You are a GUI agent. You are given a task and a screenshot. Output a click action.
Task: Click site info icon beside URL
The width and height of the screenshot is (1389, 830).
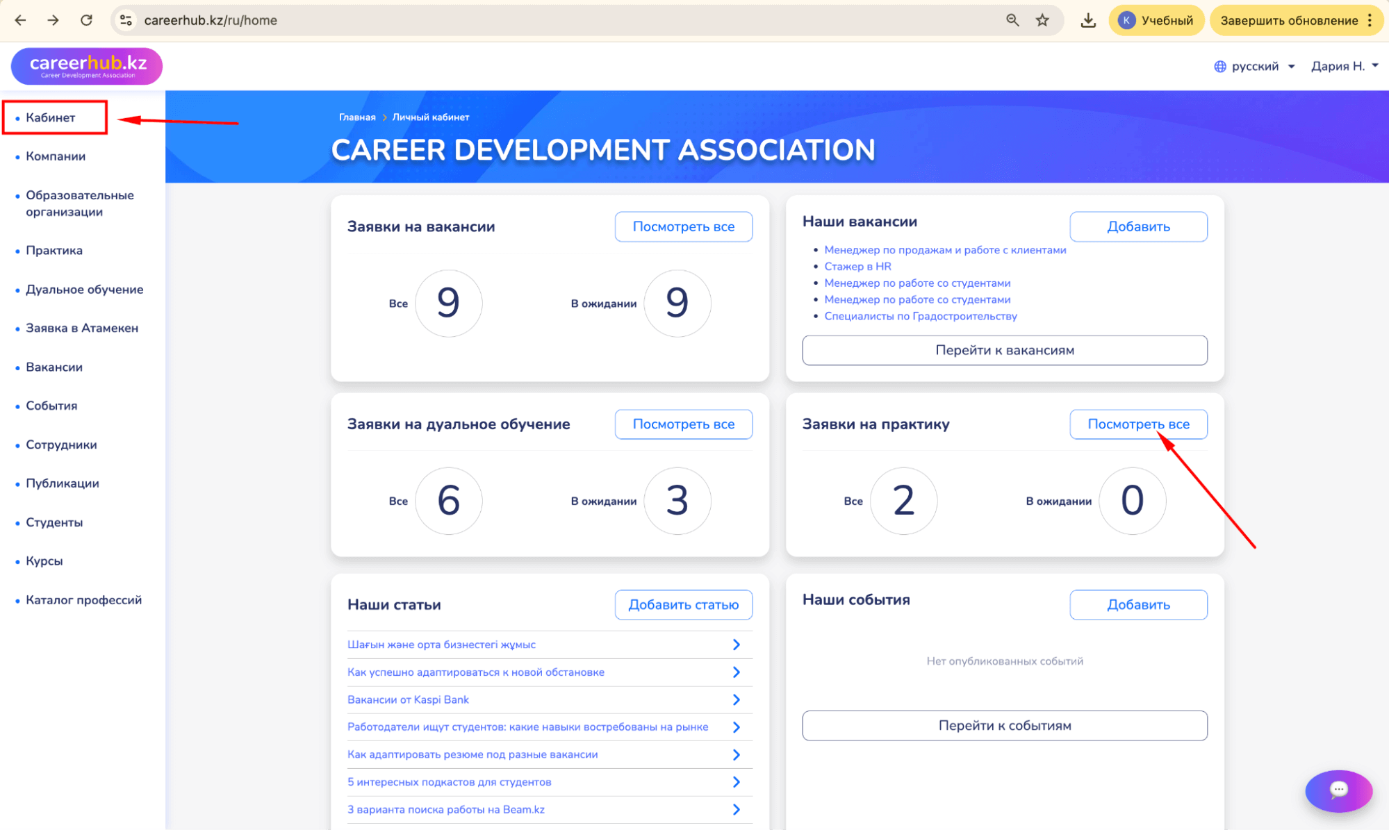[126, 20]
